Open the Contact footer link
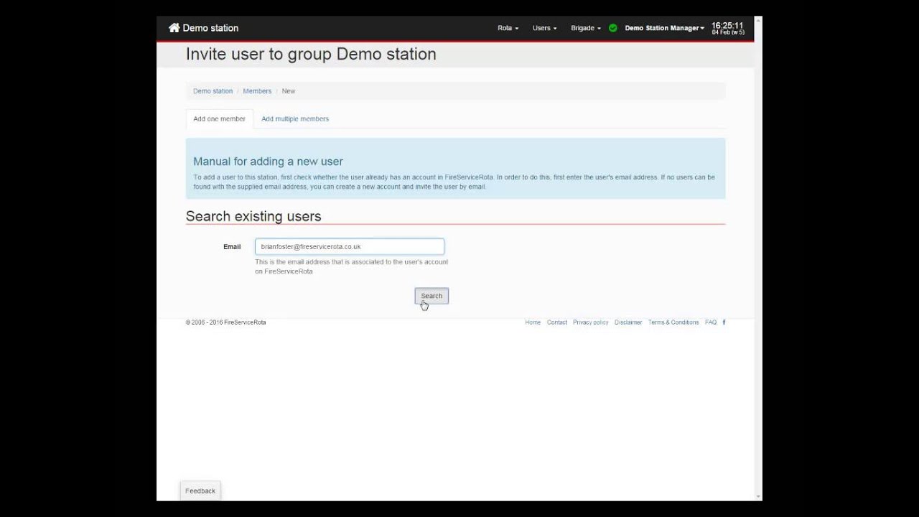Screen dimensions: 919x517 point(557,322)
